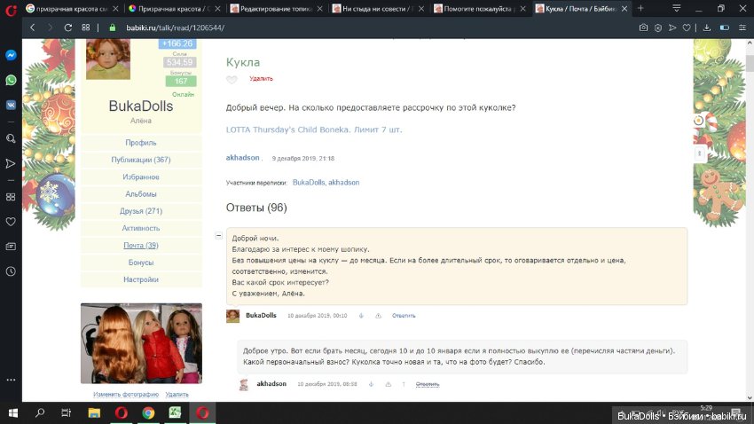
Task: Click the browser reload button
Action: [x=67, y=27]
